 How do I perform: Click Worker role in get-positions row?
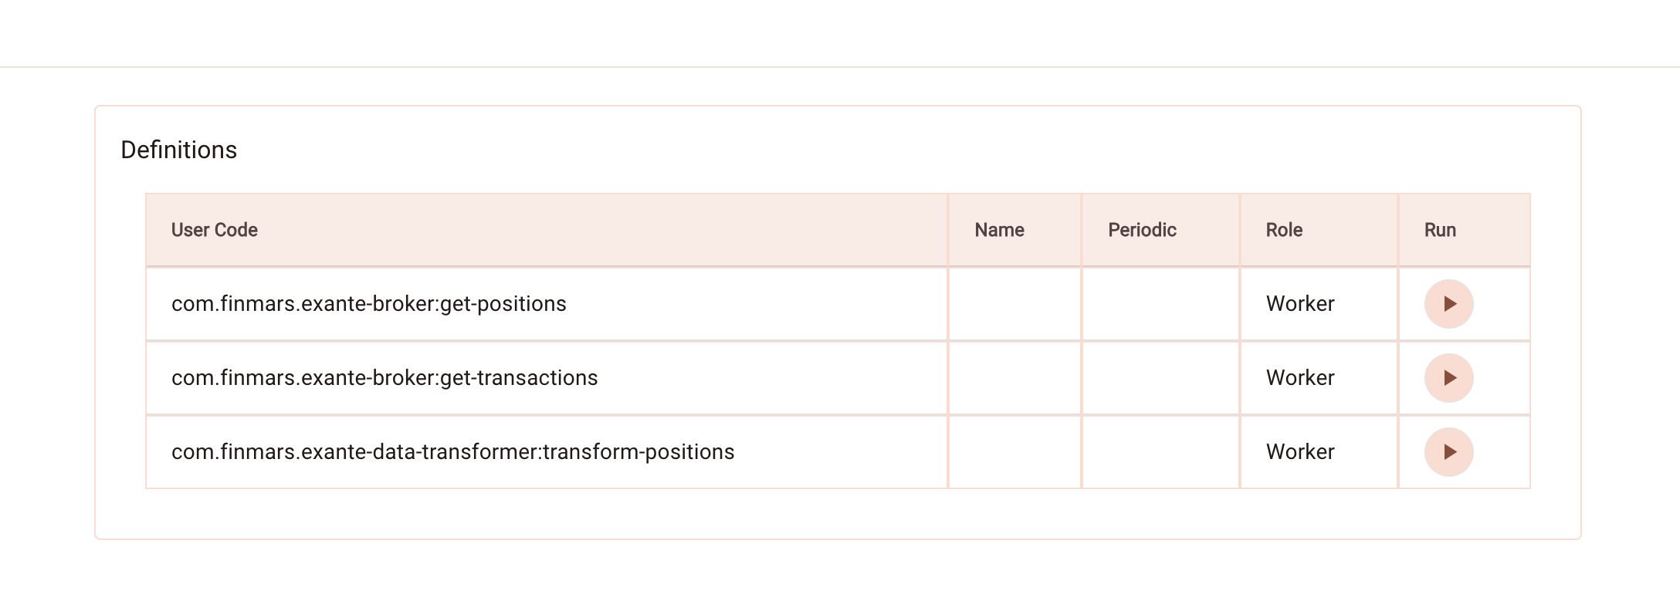1300,304
